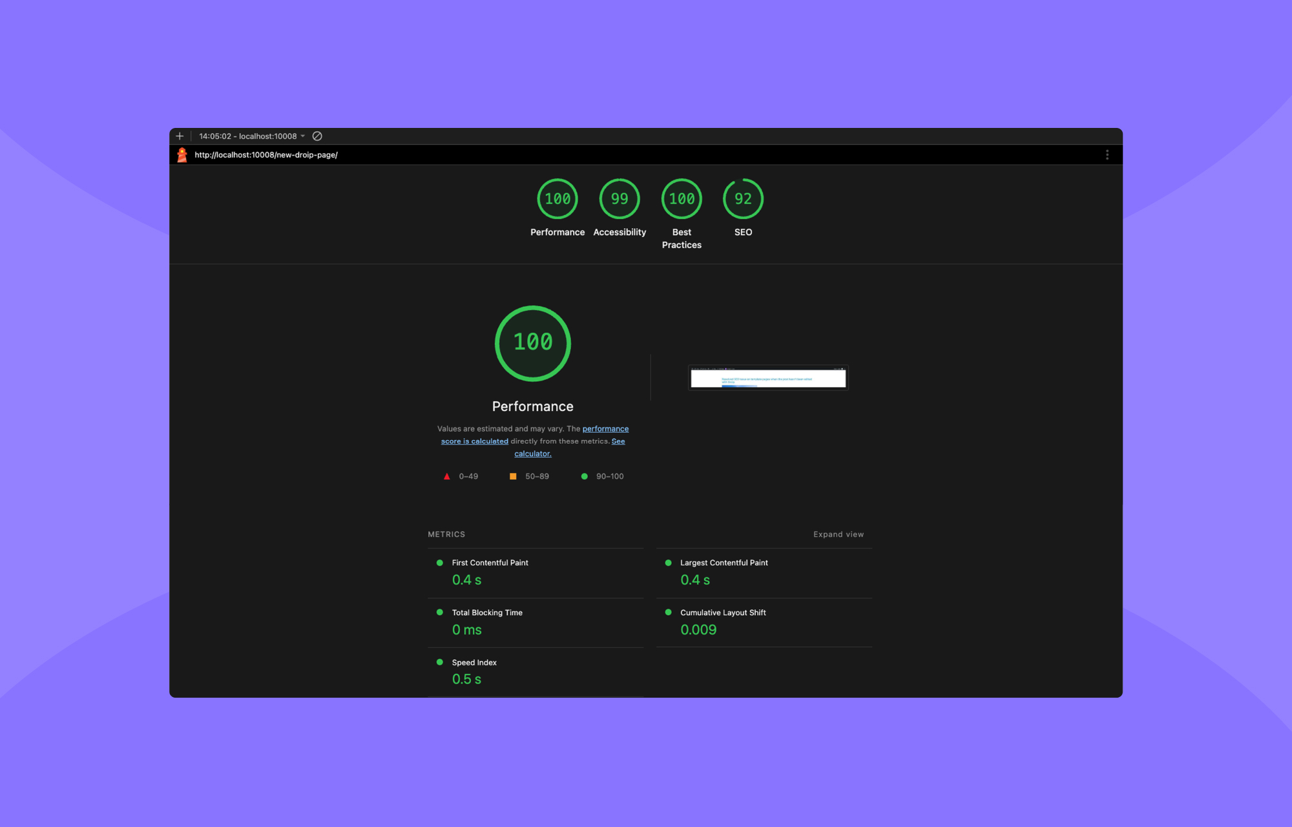Open the report tab dropdown arrow
This screenshot has width=1292, height=827.
pos(304,136)
